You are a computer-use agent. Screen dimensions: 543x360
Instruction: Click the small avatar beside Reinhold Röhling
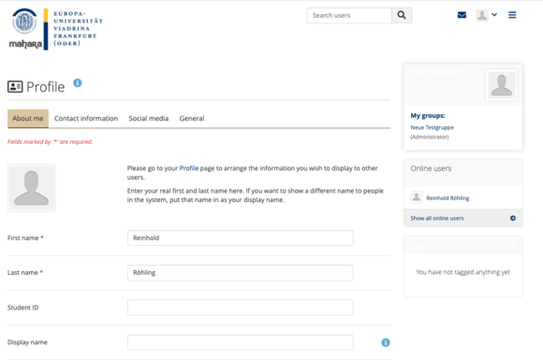click(417, 197)
